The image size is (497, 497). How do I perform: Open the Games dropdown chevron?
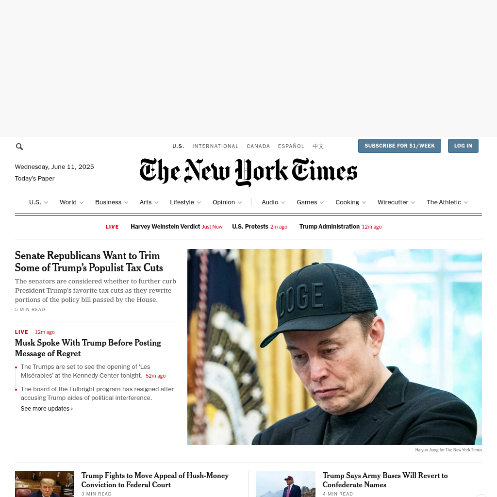[322, 202]
